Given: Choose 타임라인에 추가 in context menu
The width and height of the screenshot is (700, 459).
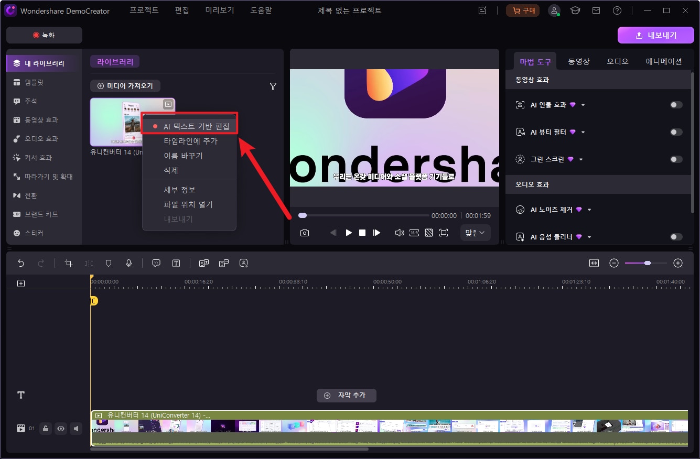Looking at the screenshot, I should (x=189, y=141).
